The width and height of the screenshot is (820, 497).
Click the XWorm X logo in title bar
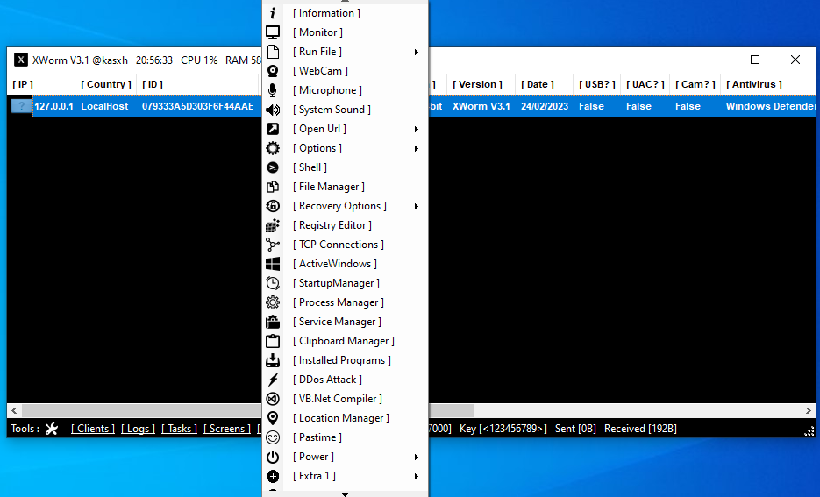tap(20, 60)
